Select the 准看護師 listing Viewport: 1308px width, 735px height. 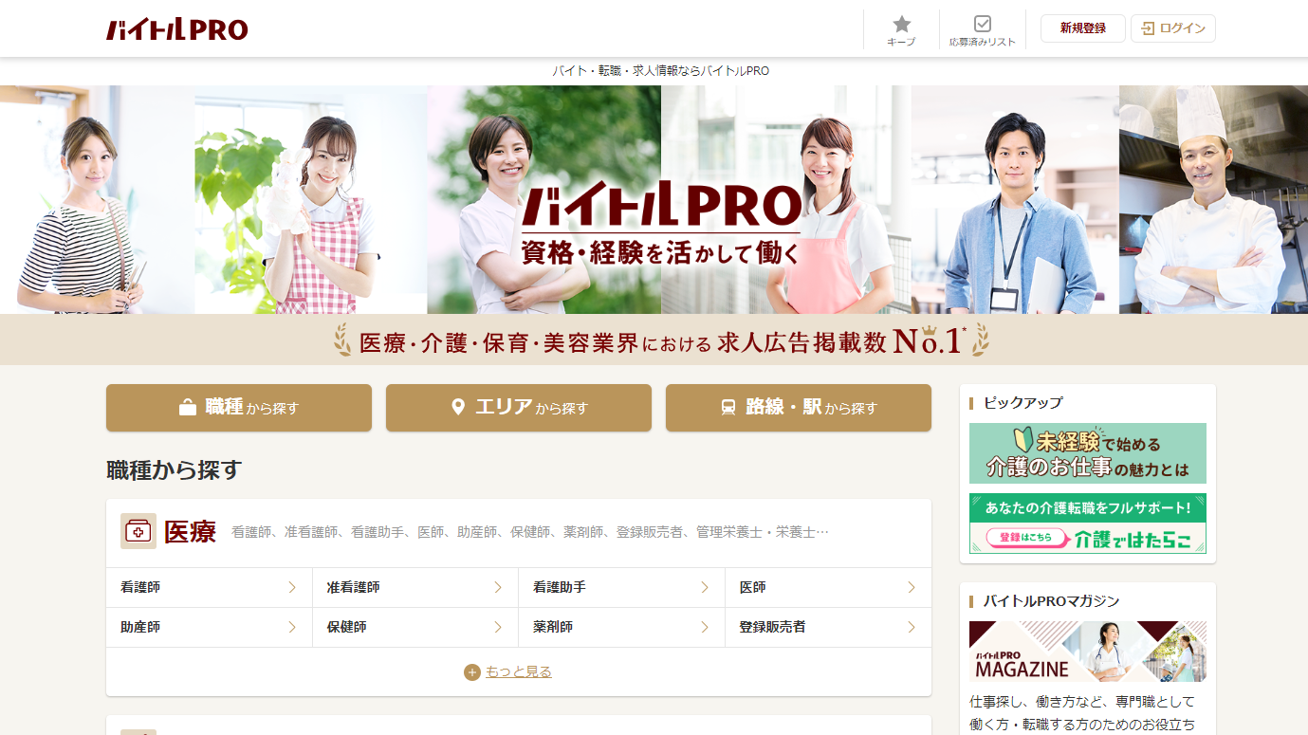click(415, 587)
